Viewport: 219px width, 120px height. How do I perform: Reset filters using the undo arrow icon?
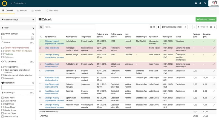[33, 28]
